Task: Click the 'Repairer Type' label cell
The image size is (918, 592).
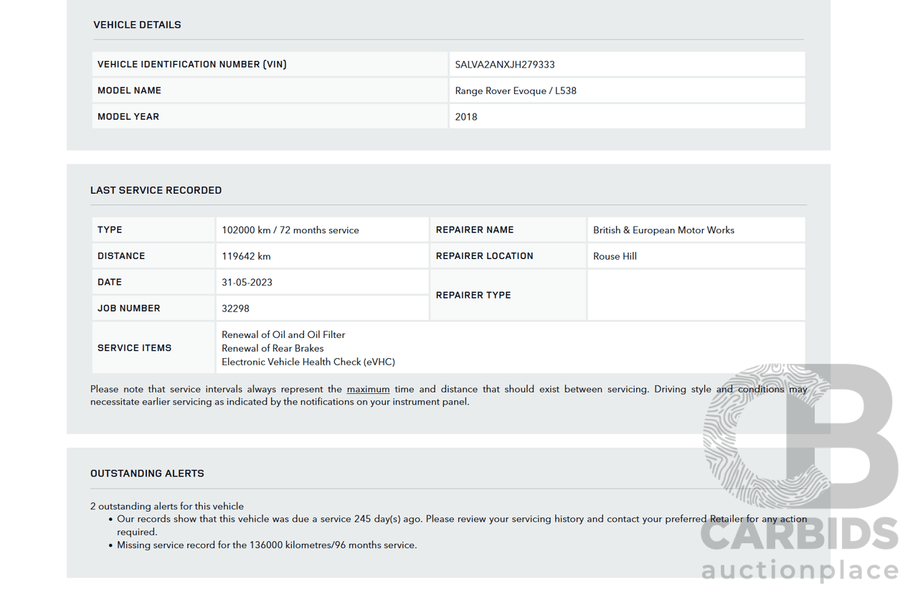Action: (508, 295)
